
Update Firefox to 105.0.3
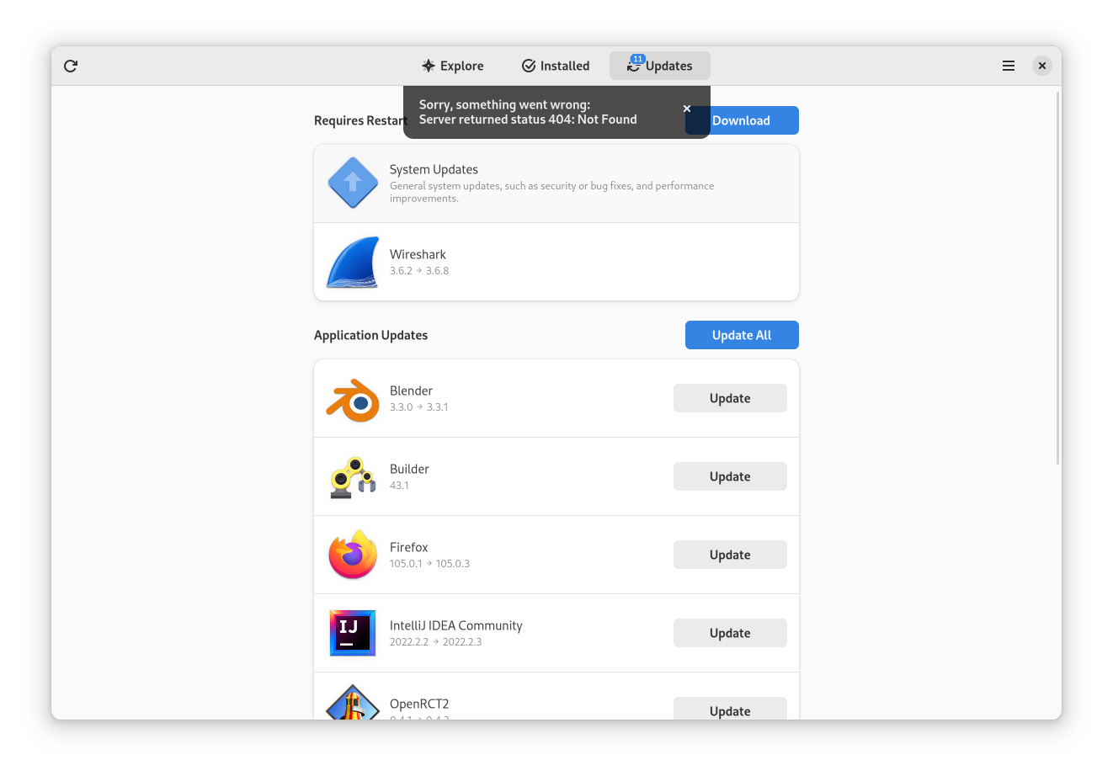(x=730, y=555)
